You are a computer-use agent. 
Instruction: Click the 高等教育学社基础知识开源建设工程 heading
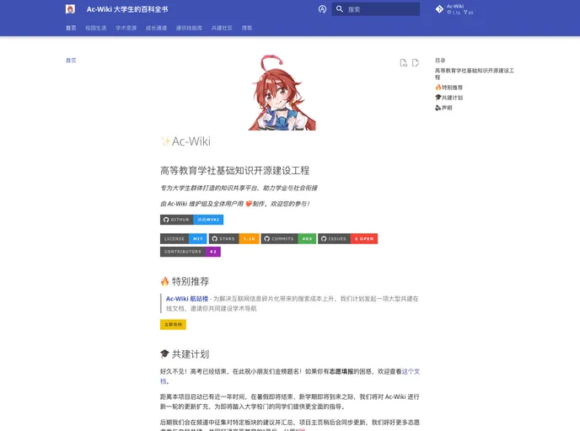(235, 171)
